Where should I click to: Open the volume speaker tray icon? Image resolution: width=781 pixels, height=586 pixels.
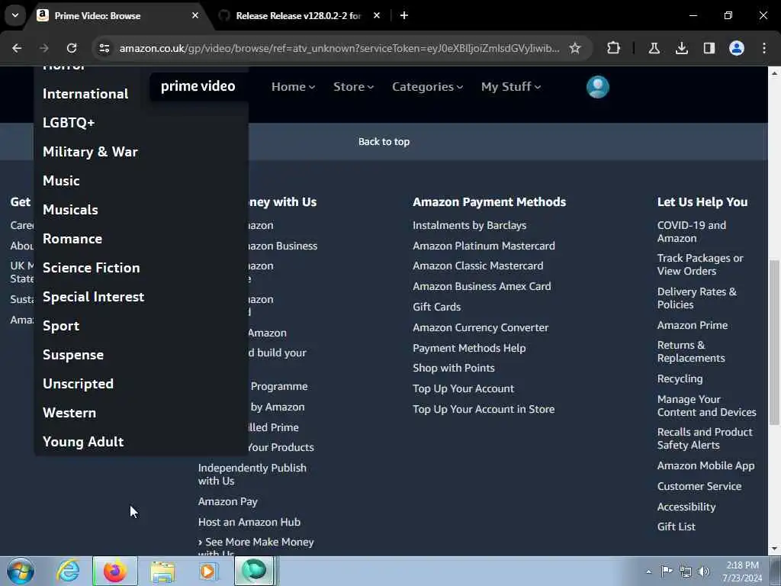tap(704, 572)
